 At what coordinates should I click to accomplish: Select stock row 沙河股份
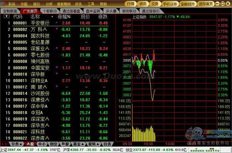[58, 94]
